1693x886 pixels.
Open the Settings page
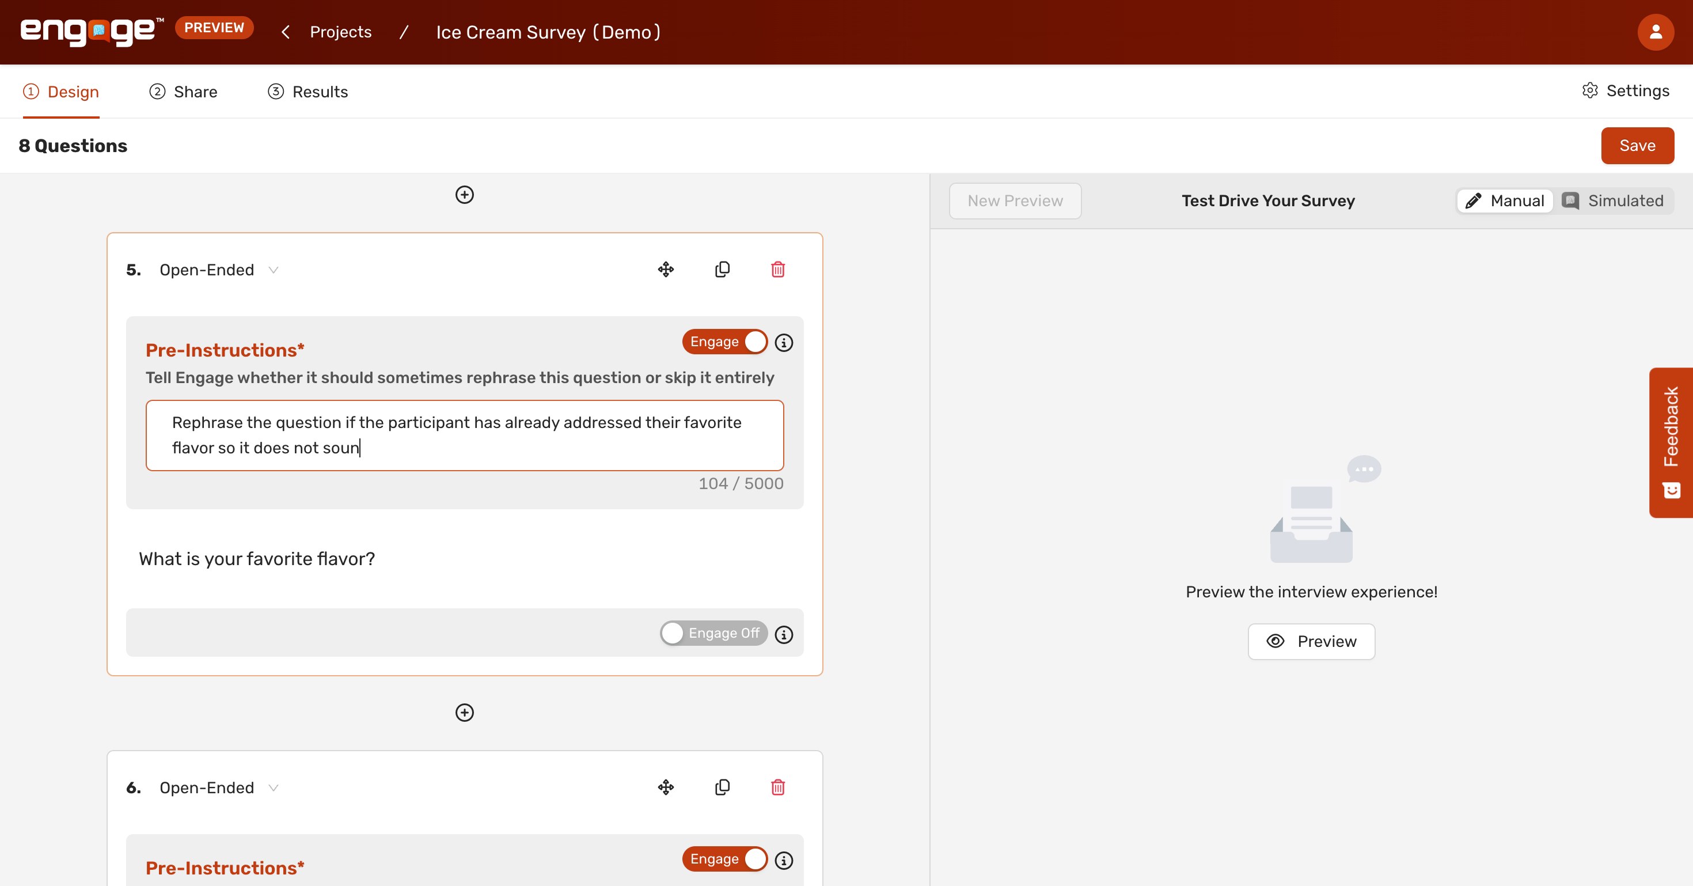(x=1625, y=90)
